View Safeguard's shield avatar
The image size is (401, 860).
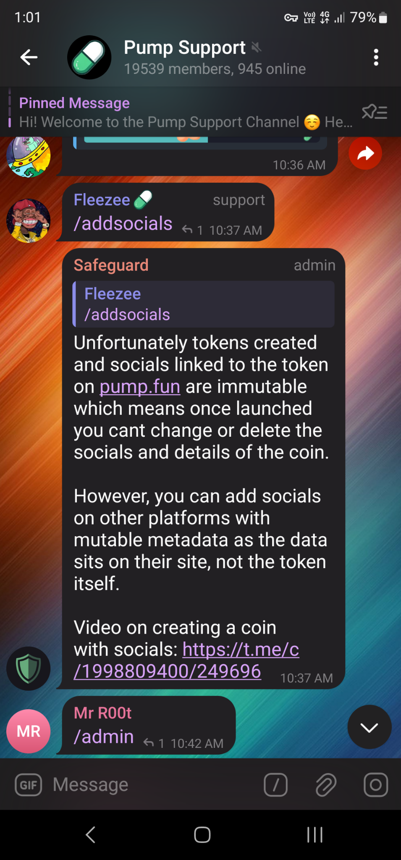pos(29,669)
